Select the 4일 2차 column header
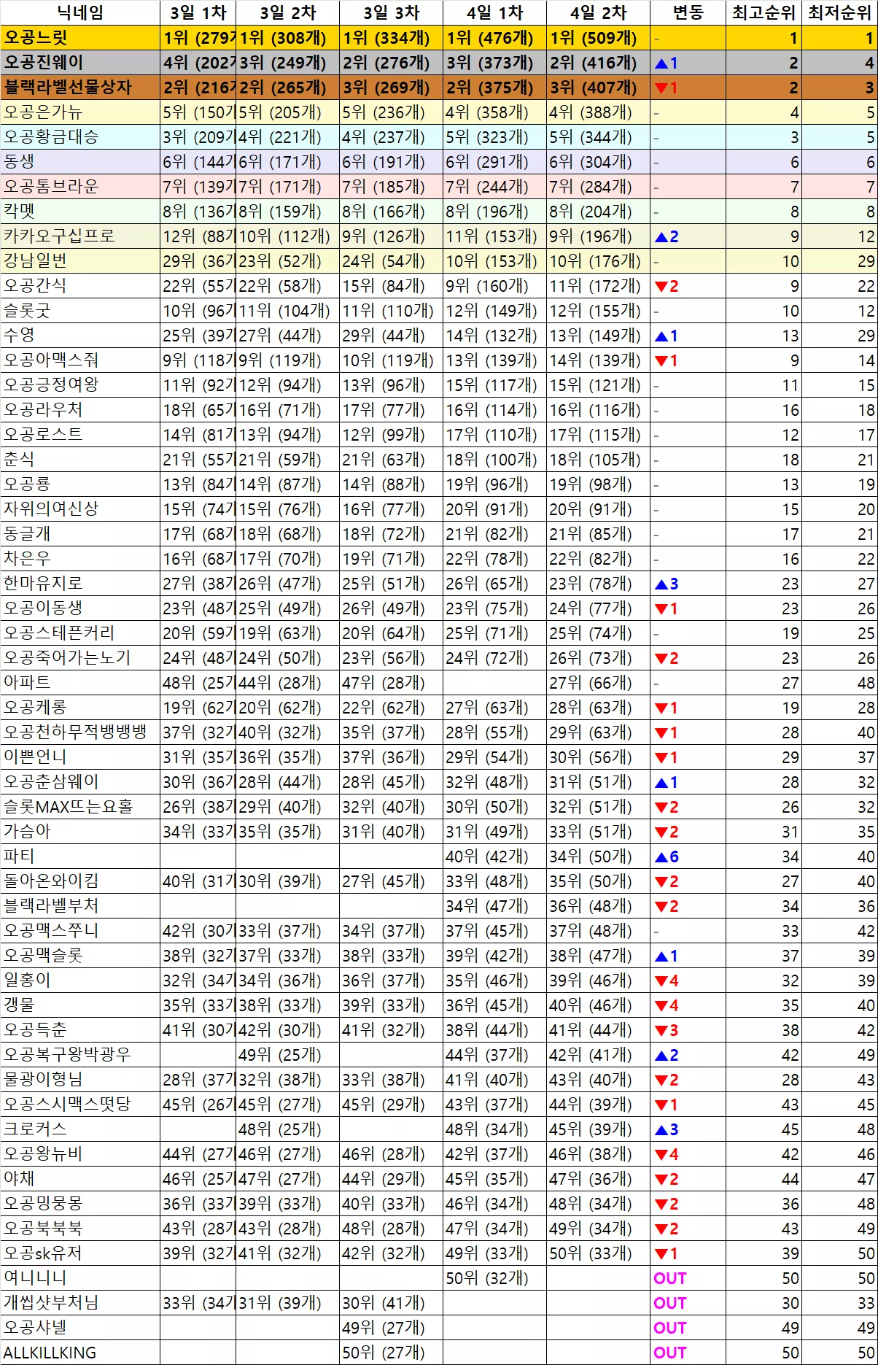878x1365 pixels. pyautogui.click(x=599, y=12)
